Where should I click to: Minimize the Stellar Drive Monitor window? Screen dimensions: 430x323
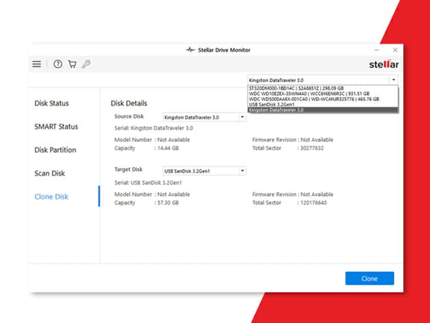377,50
